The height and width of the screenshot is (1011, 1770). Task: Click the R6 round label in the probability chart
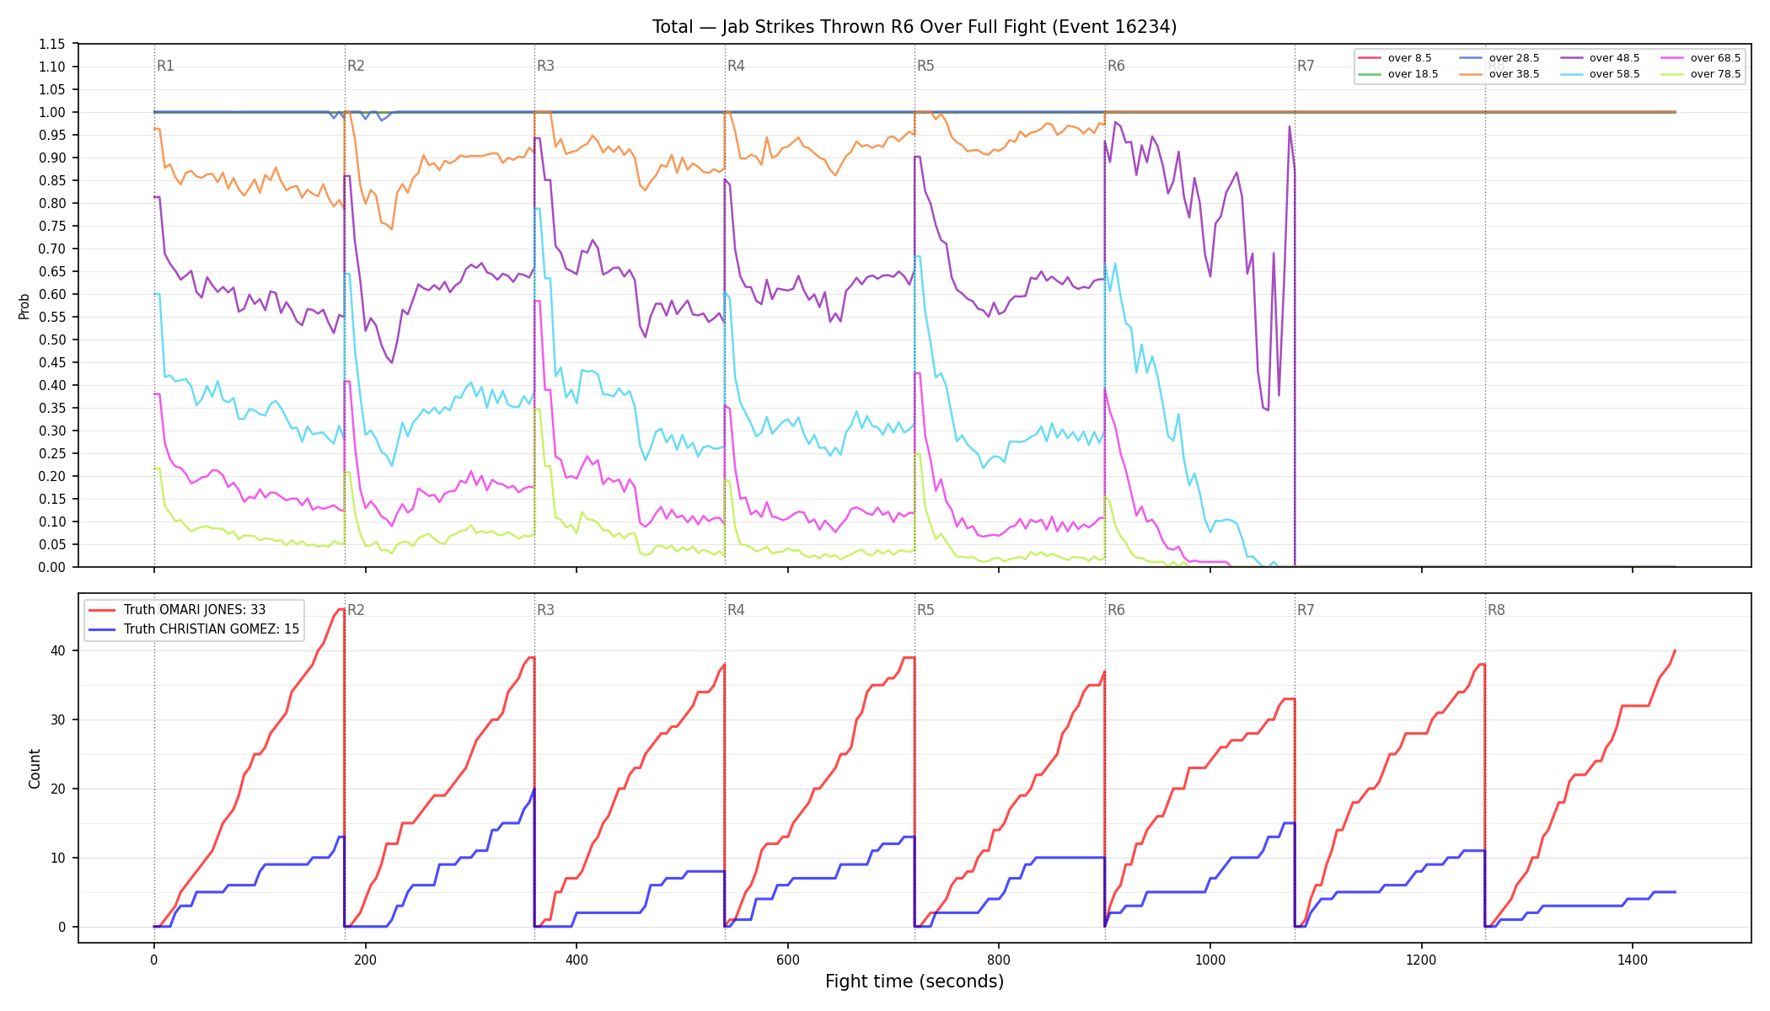coord(1116,66)
